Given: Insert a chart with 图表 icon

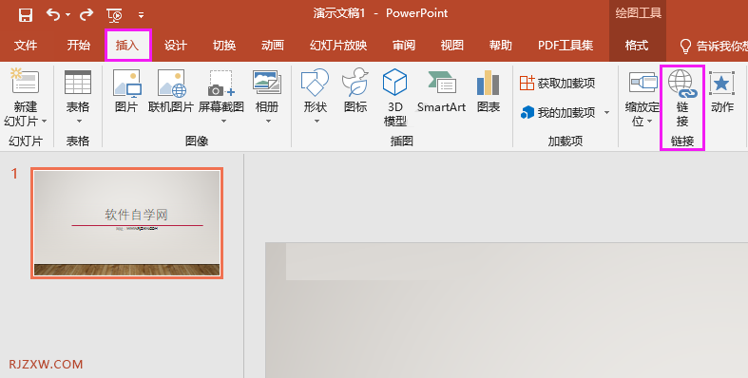Looking at the screenshot, I should [488, 90].
